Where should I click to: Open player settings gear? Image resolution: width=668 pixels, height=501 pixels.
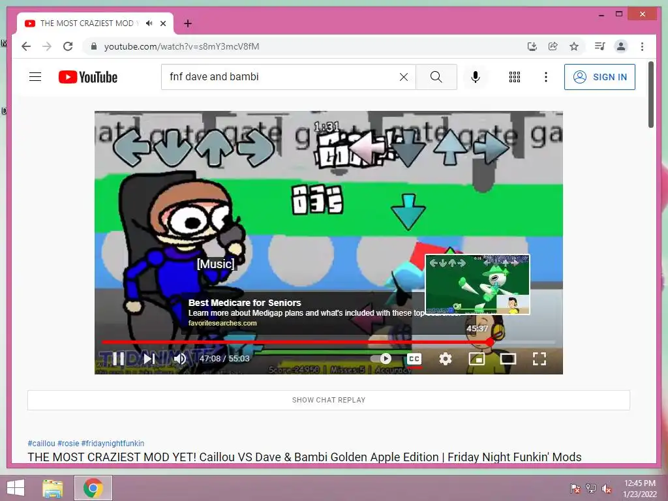coord(445,359)
